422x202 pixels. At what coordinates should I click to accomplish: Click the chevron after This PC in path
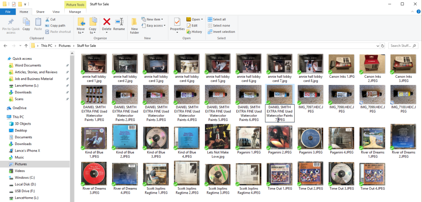click(x=55, y=46)
